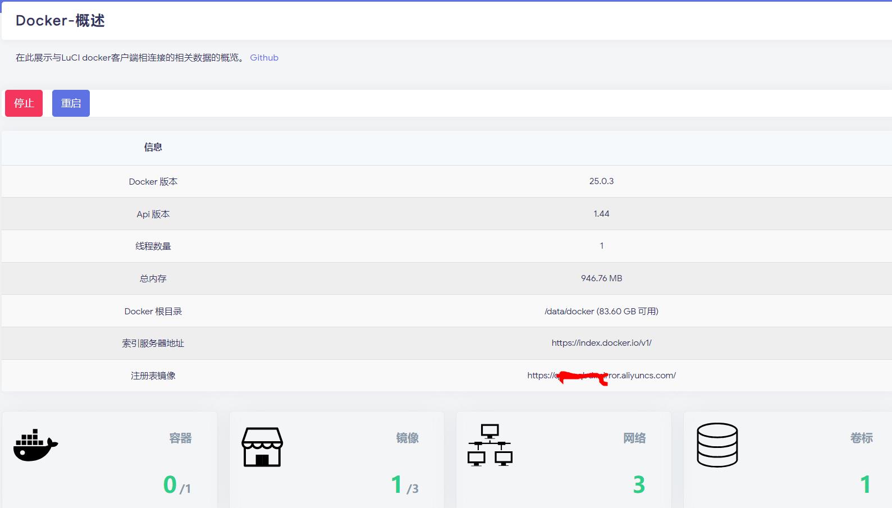Open the 镜像 card label
Image resolution: width=892 pixels, height=508 pixels.
click(408, 438)
